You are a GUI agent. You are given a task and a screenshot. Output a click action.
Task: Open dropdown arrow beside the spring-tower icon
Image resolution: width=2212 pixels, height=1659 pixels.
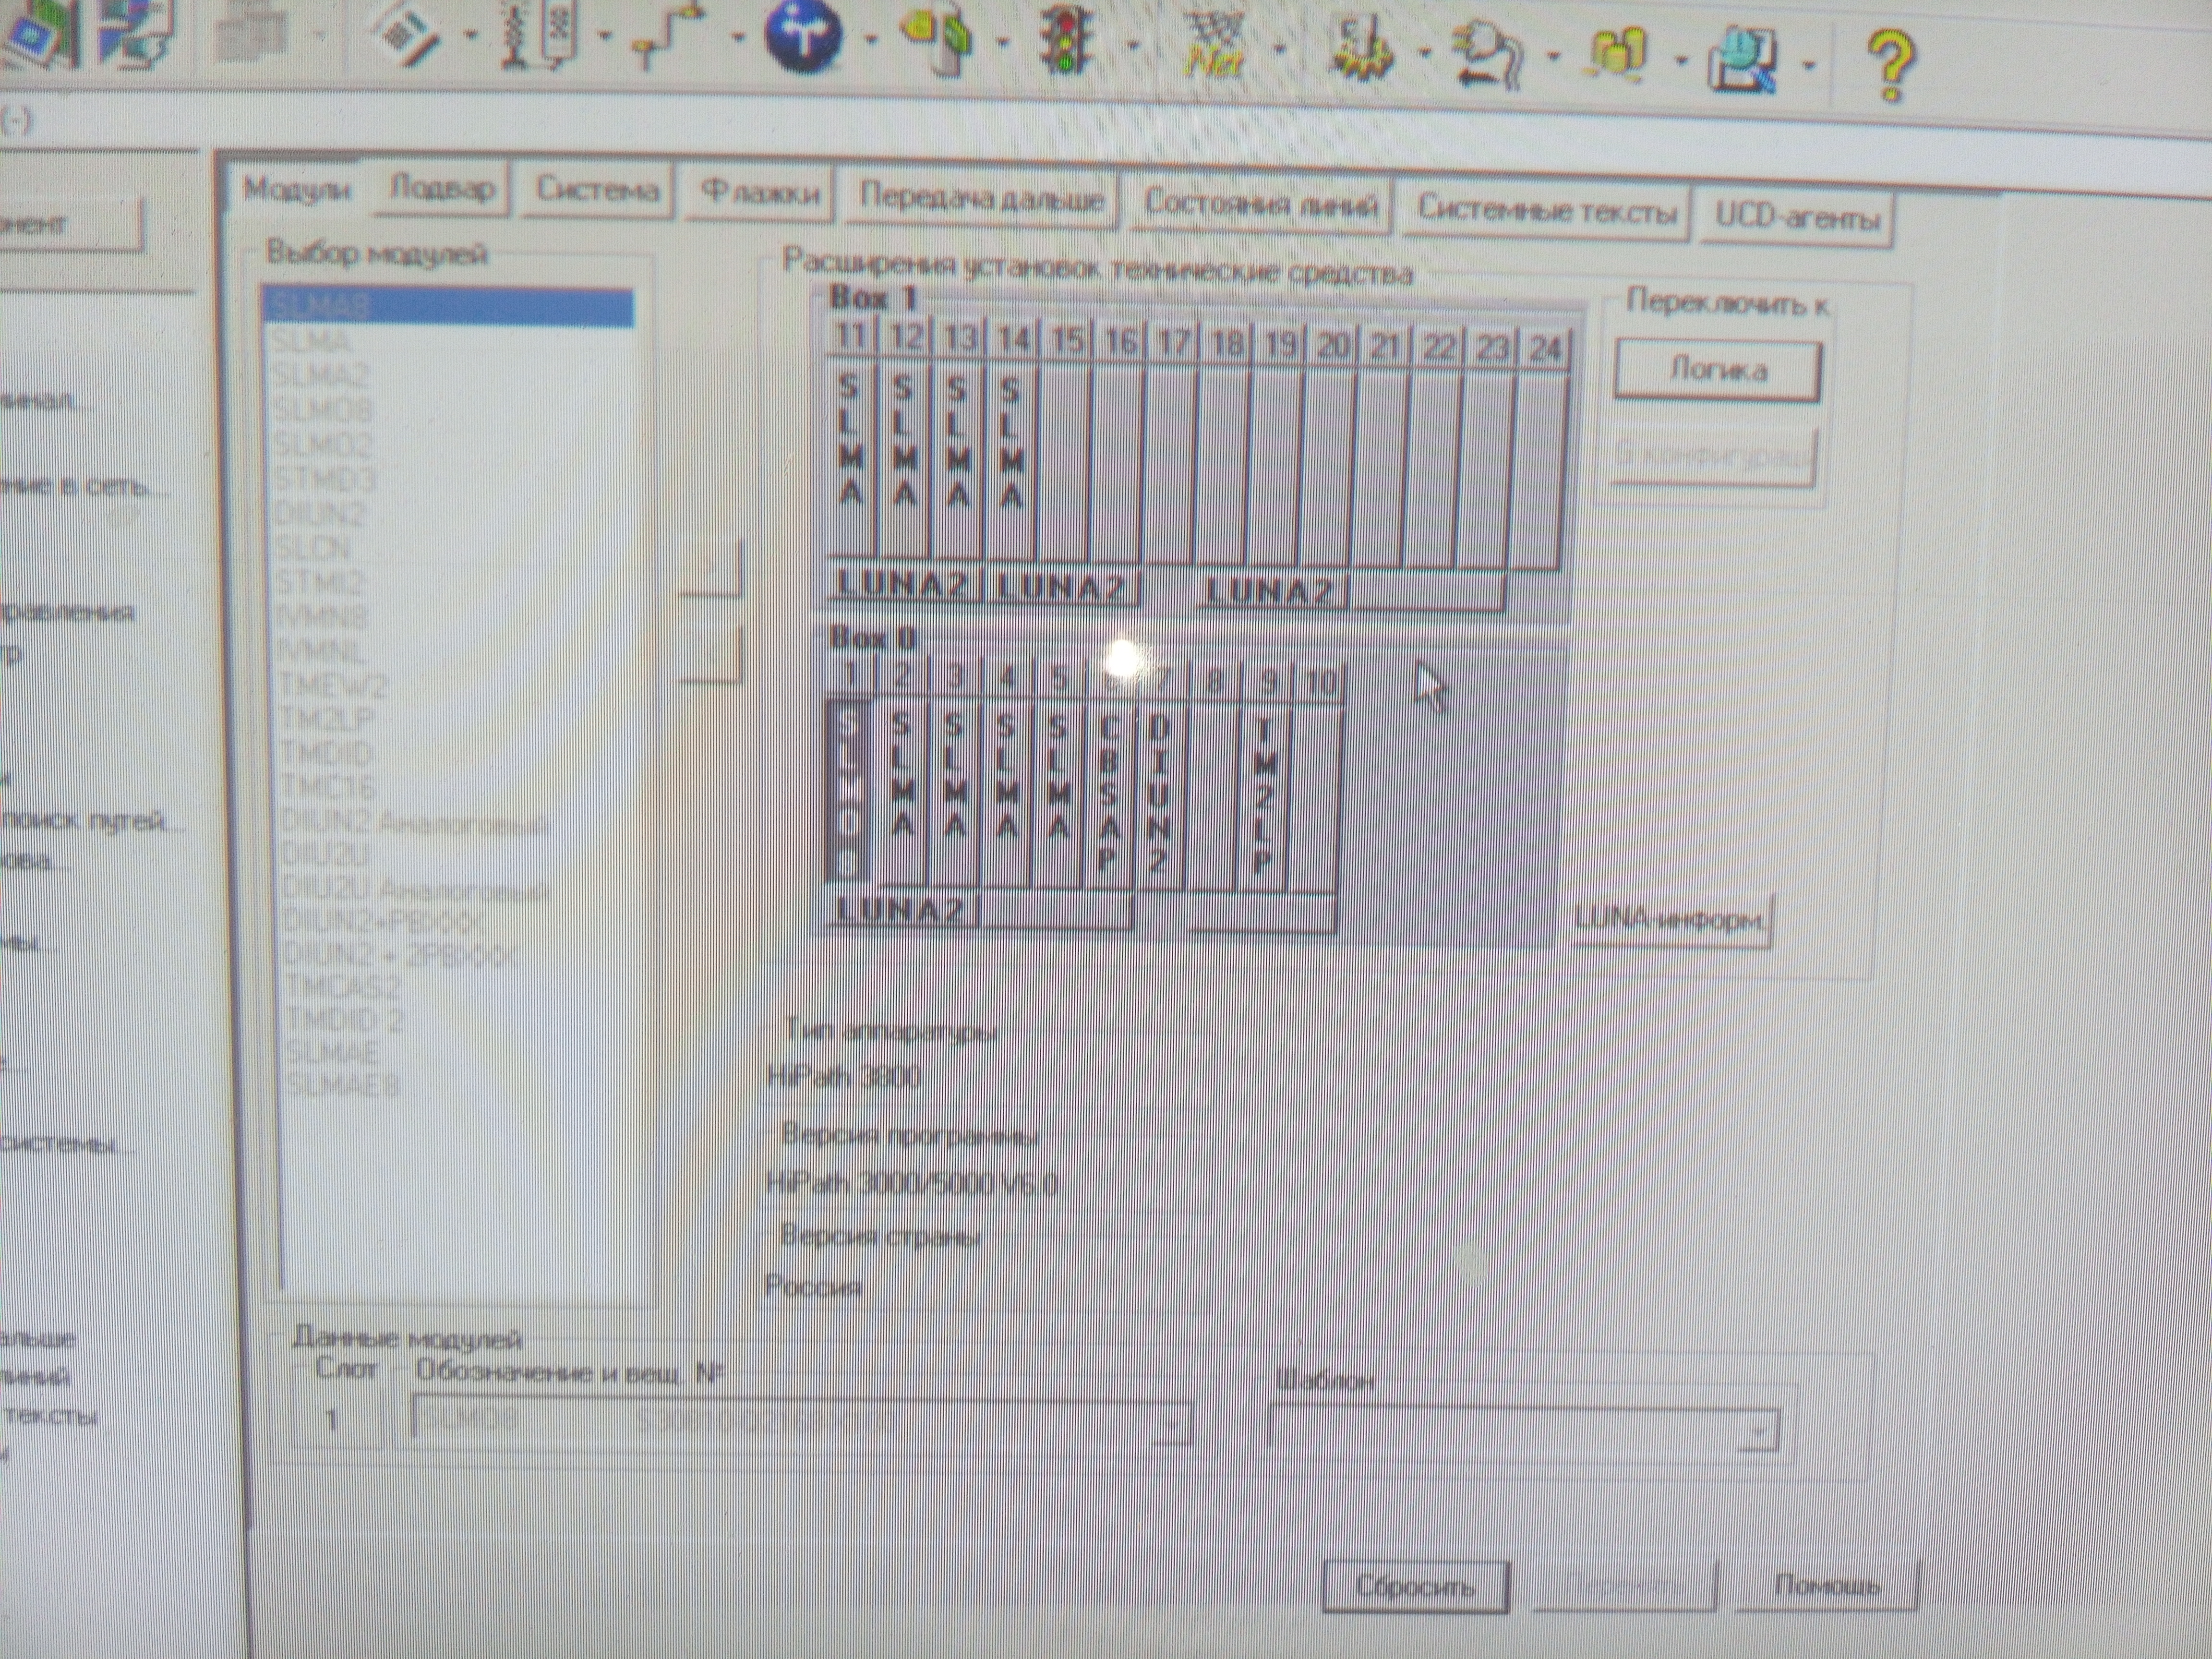pyautogui.click(x=606, y=36)
